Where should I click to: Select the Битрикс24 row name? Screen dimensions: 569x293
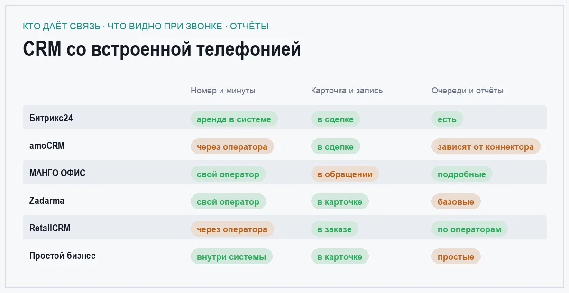coord(51,118)
